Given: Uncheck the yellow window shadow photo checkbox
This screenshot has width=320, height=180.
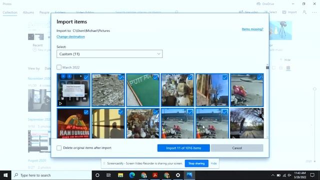Looking at the screenshot, I should (x=121, y=112).
